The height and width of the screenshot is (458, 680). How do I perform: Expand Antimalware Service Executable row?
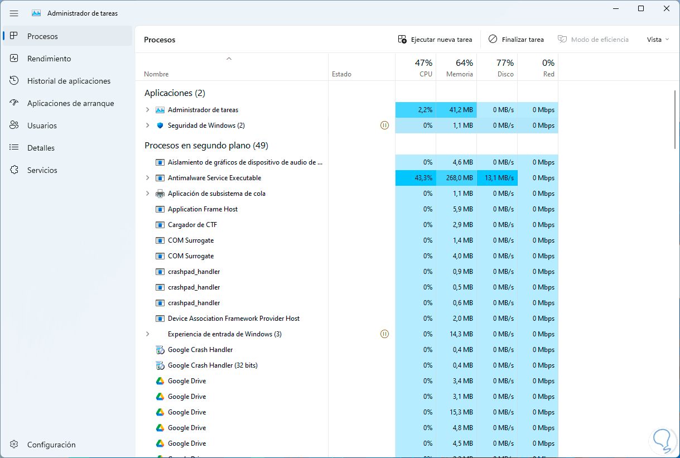point(147,178)
